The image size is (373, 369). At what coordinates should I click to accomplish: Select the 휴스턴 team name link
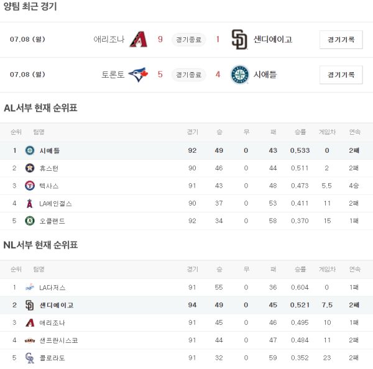(x=48, y=168)
